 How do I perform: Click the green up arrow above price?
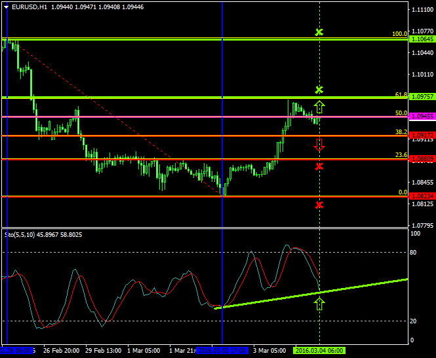(x=319, y=107)
